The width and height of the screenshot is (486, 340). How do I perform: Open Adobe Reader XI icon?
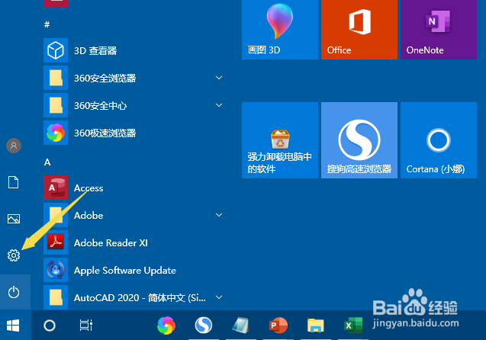(x=56, y=242)
